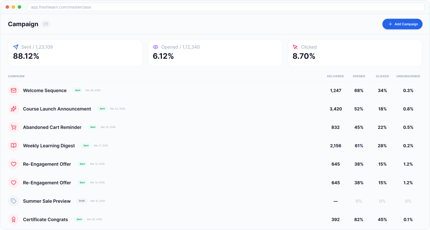Click the Draft badge on Summer Sale Preview

tap(82, 201)
